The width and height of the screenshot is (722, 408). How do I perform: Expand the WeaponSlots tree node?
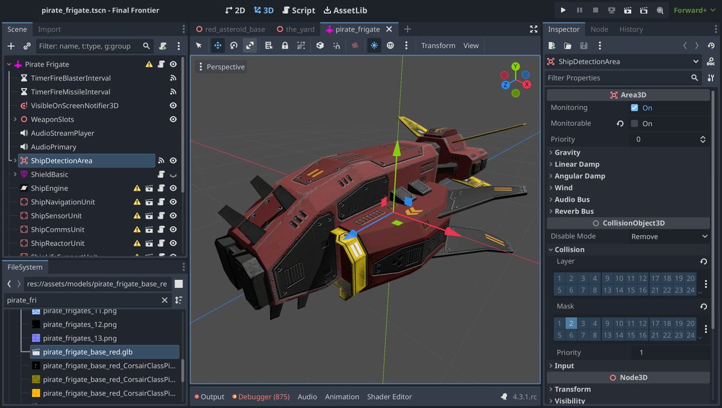15,120
